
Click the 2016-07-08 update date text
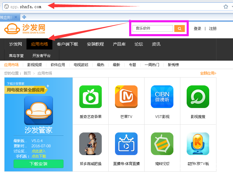41,146
